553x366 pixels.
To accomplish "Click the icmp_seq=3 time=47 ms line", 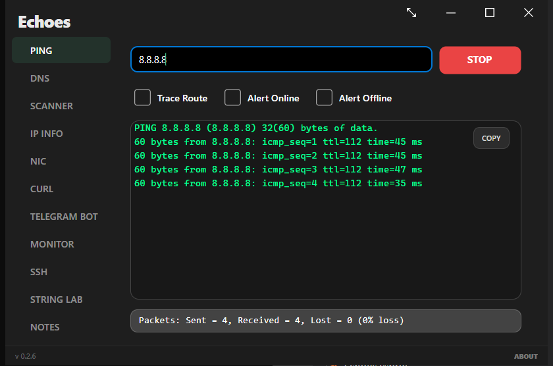I will (x=278, y=170).
